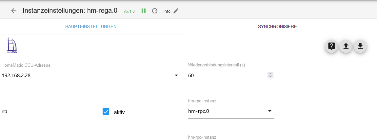
Task: Open the Synchronisiere tab
Action: (277, 26)
